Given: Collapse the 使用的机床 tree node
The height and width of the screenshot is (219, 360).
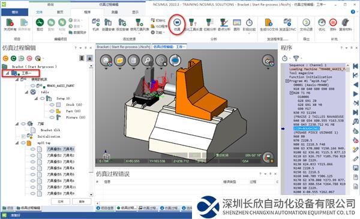Looking at the screenshot, I should (x=17, y=80).
